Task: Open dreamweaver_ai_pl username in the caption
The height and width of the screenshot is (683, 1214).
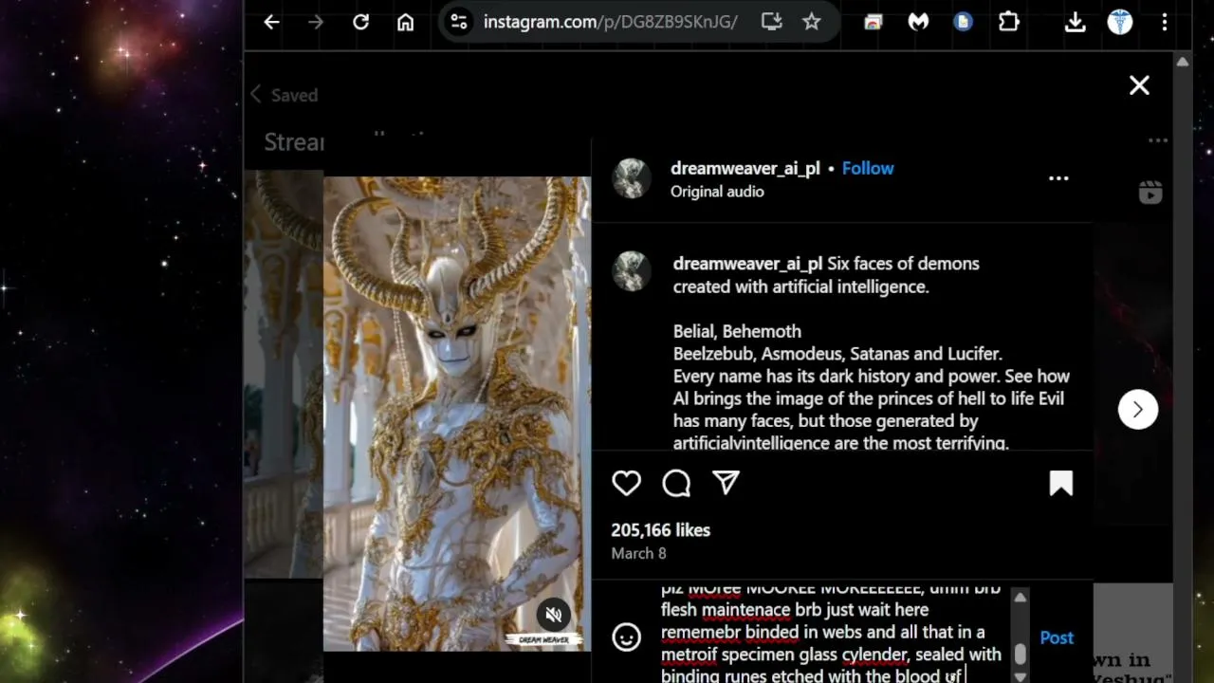Action: click(747, 264)
